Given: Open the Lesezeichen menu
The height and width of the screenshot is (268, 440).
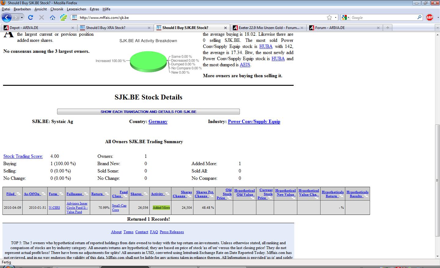Looking at the screenshot, I should pyautogui.click(x=76, y=9).
